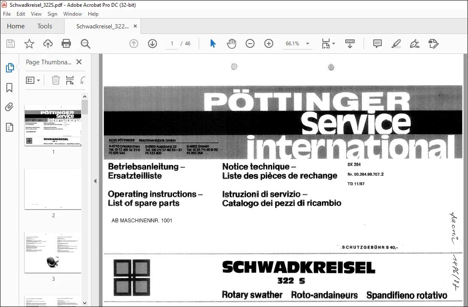Screen dimensions: 468x307
Task: Go to next page arrow
Action: [152, 44]
